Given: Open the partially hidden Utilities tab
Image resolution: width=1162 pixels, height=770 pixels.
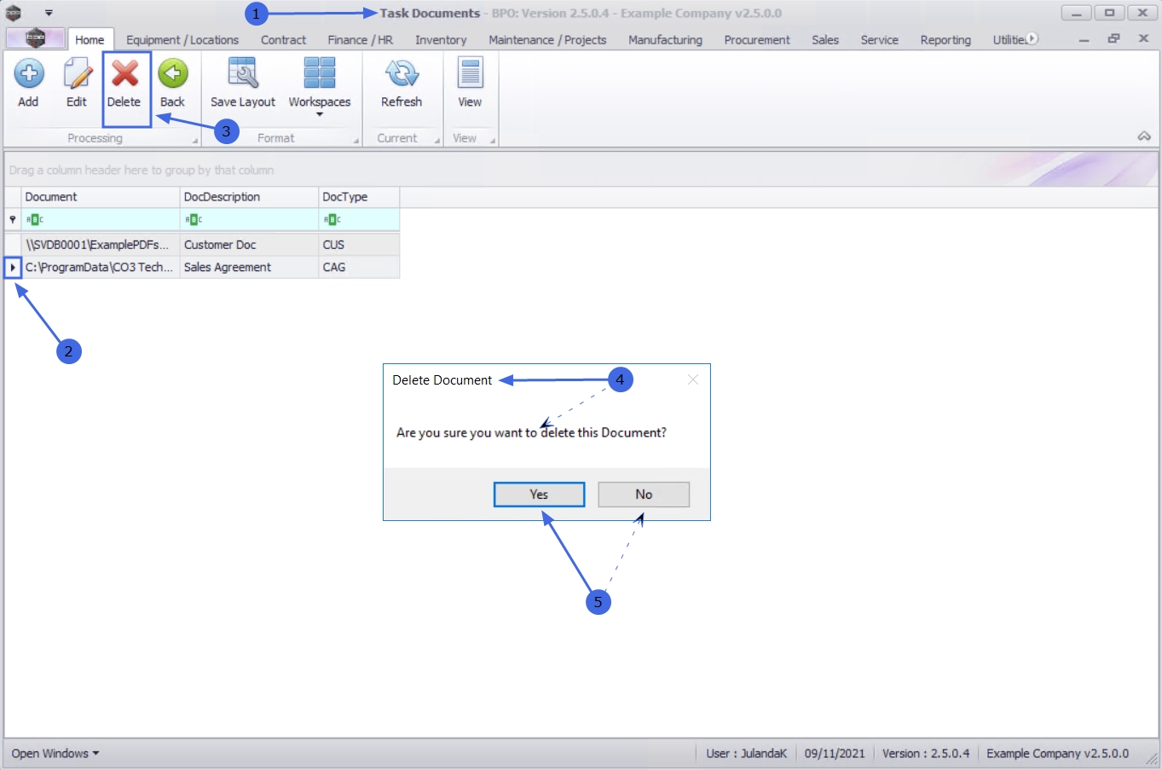Looking at the screenshot, I should coord(1008,40).
